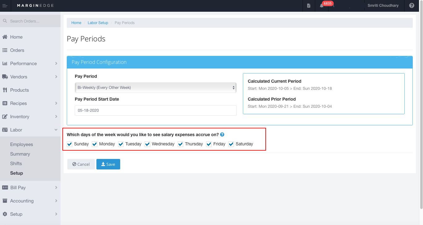The height and width of the screenshot is (225, 423).
Task: Click the Labor ID card icon
Action: [5, 130]
